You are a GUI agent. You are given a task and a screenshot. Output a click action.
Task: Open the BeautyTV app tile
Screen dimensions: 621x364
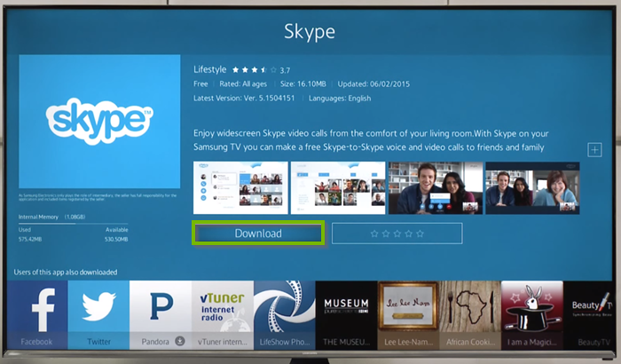point(588,315)
